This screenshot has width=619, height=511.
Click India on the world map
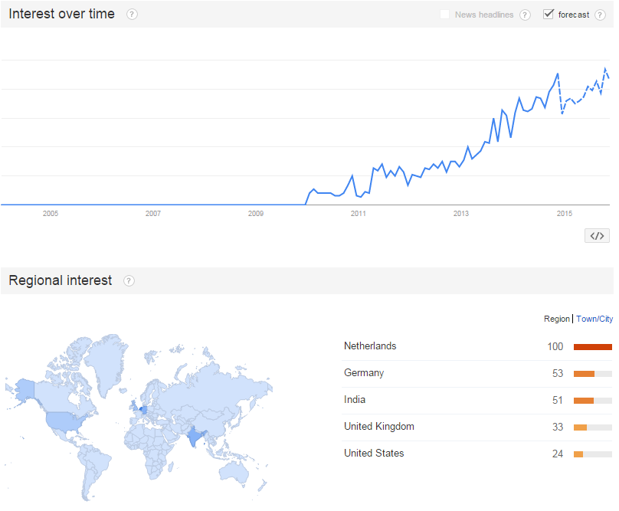[x=193, y=437]
